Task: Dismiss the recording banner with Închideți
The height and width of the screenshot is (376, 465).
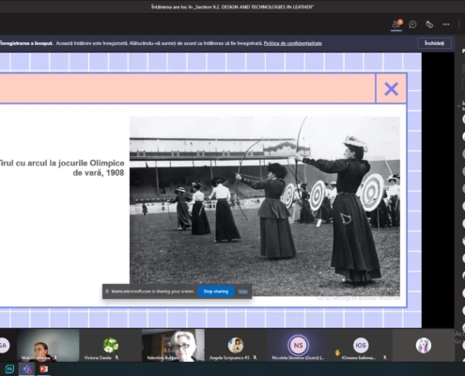Action: coord(434,43)
